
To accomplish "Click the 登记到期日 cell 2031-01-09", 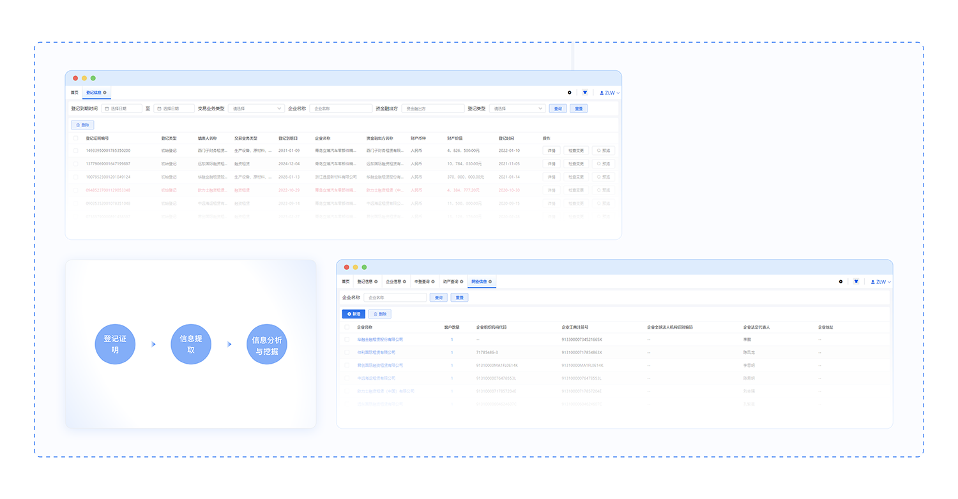I will pyautogui.click(x=289, y=151).
